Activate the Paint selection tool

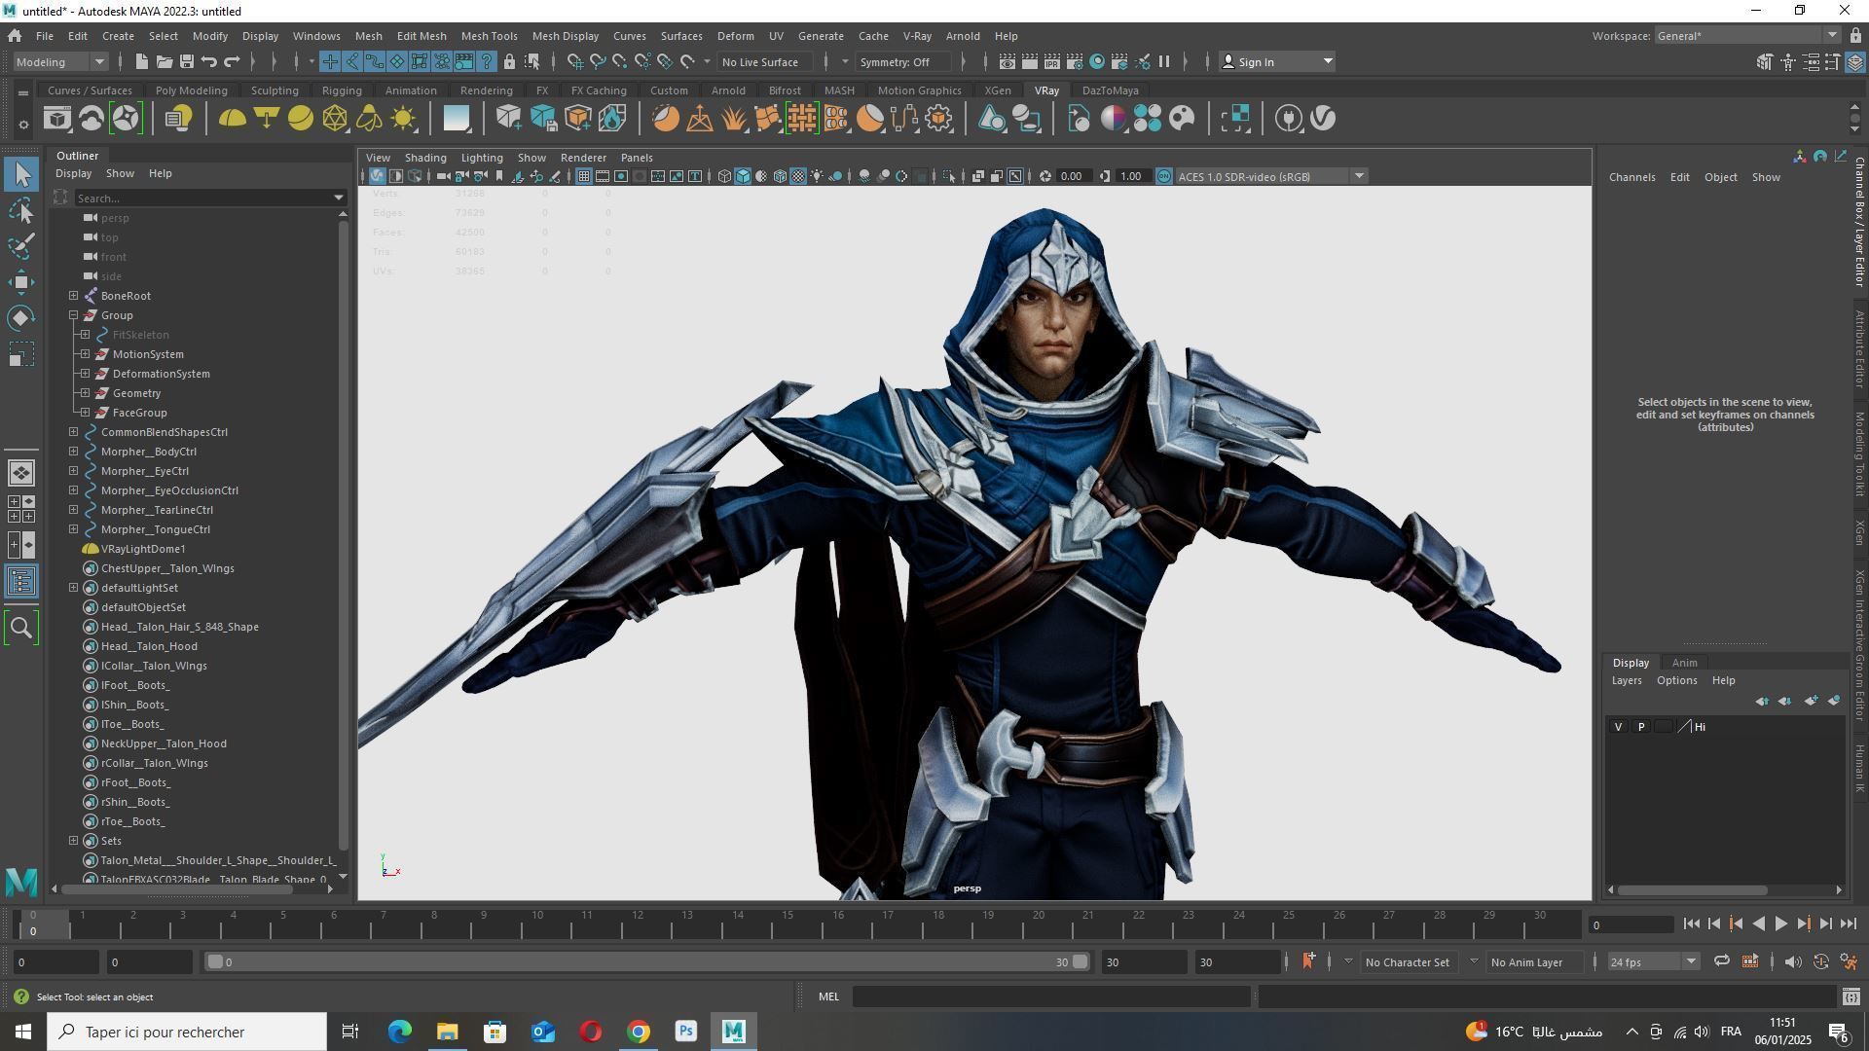[x=21, y=246]
